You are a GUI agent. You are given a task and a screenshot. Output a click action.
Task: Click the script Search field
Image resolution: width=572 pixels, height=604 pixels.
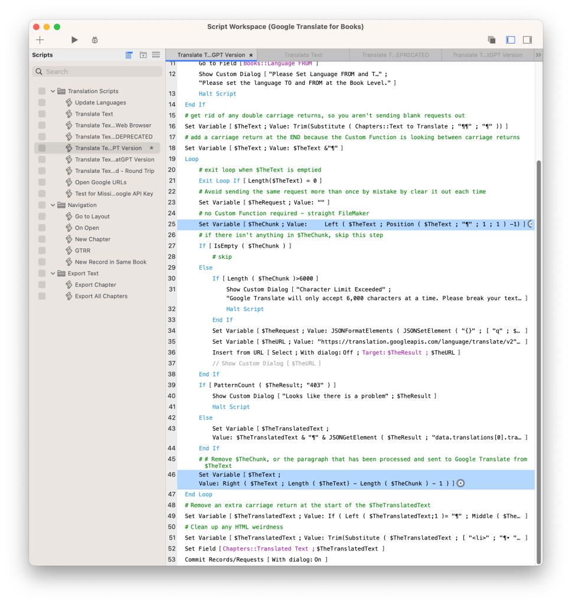point(97,71)
